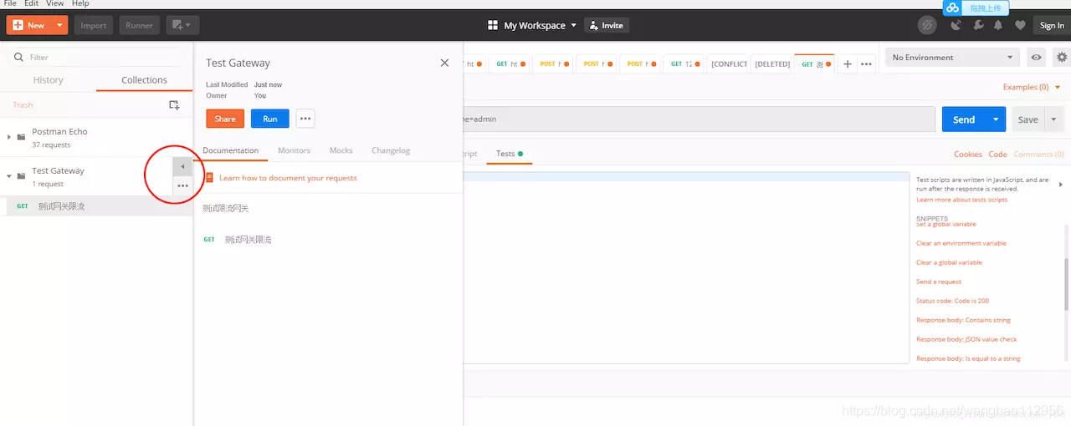1071x426 pixels.
Task: Click the sidebar Filter search field
Action: pos(96,57)
